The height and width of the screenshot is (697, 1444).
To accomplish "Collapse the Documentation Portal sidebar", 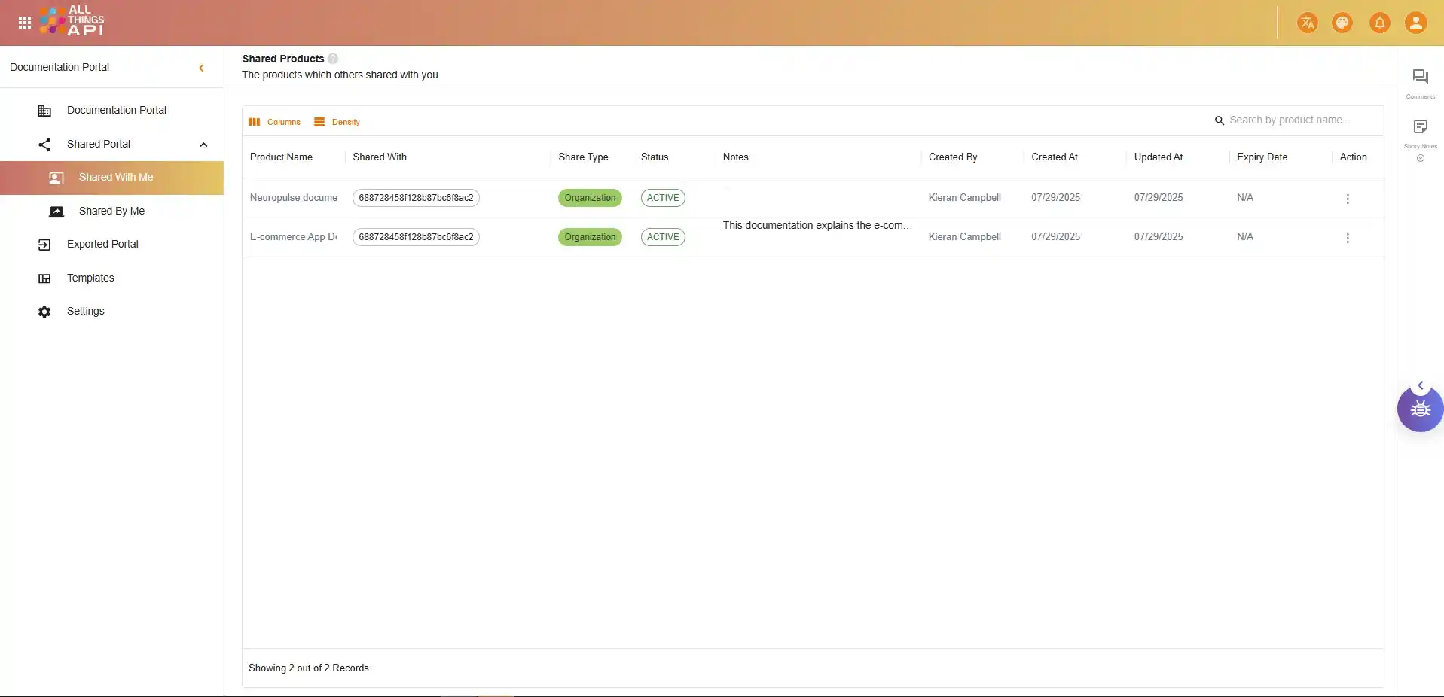I will (x=201, y=68).
